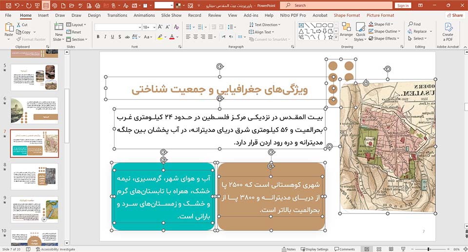Click the Paste clipboard icon
This screenshot has height=252, width=468.
pyautogui.click(x=9, y=27)
